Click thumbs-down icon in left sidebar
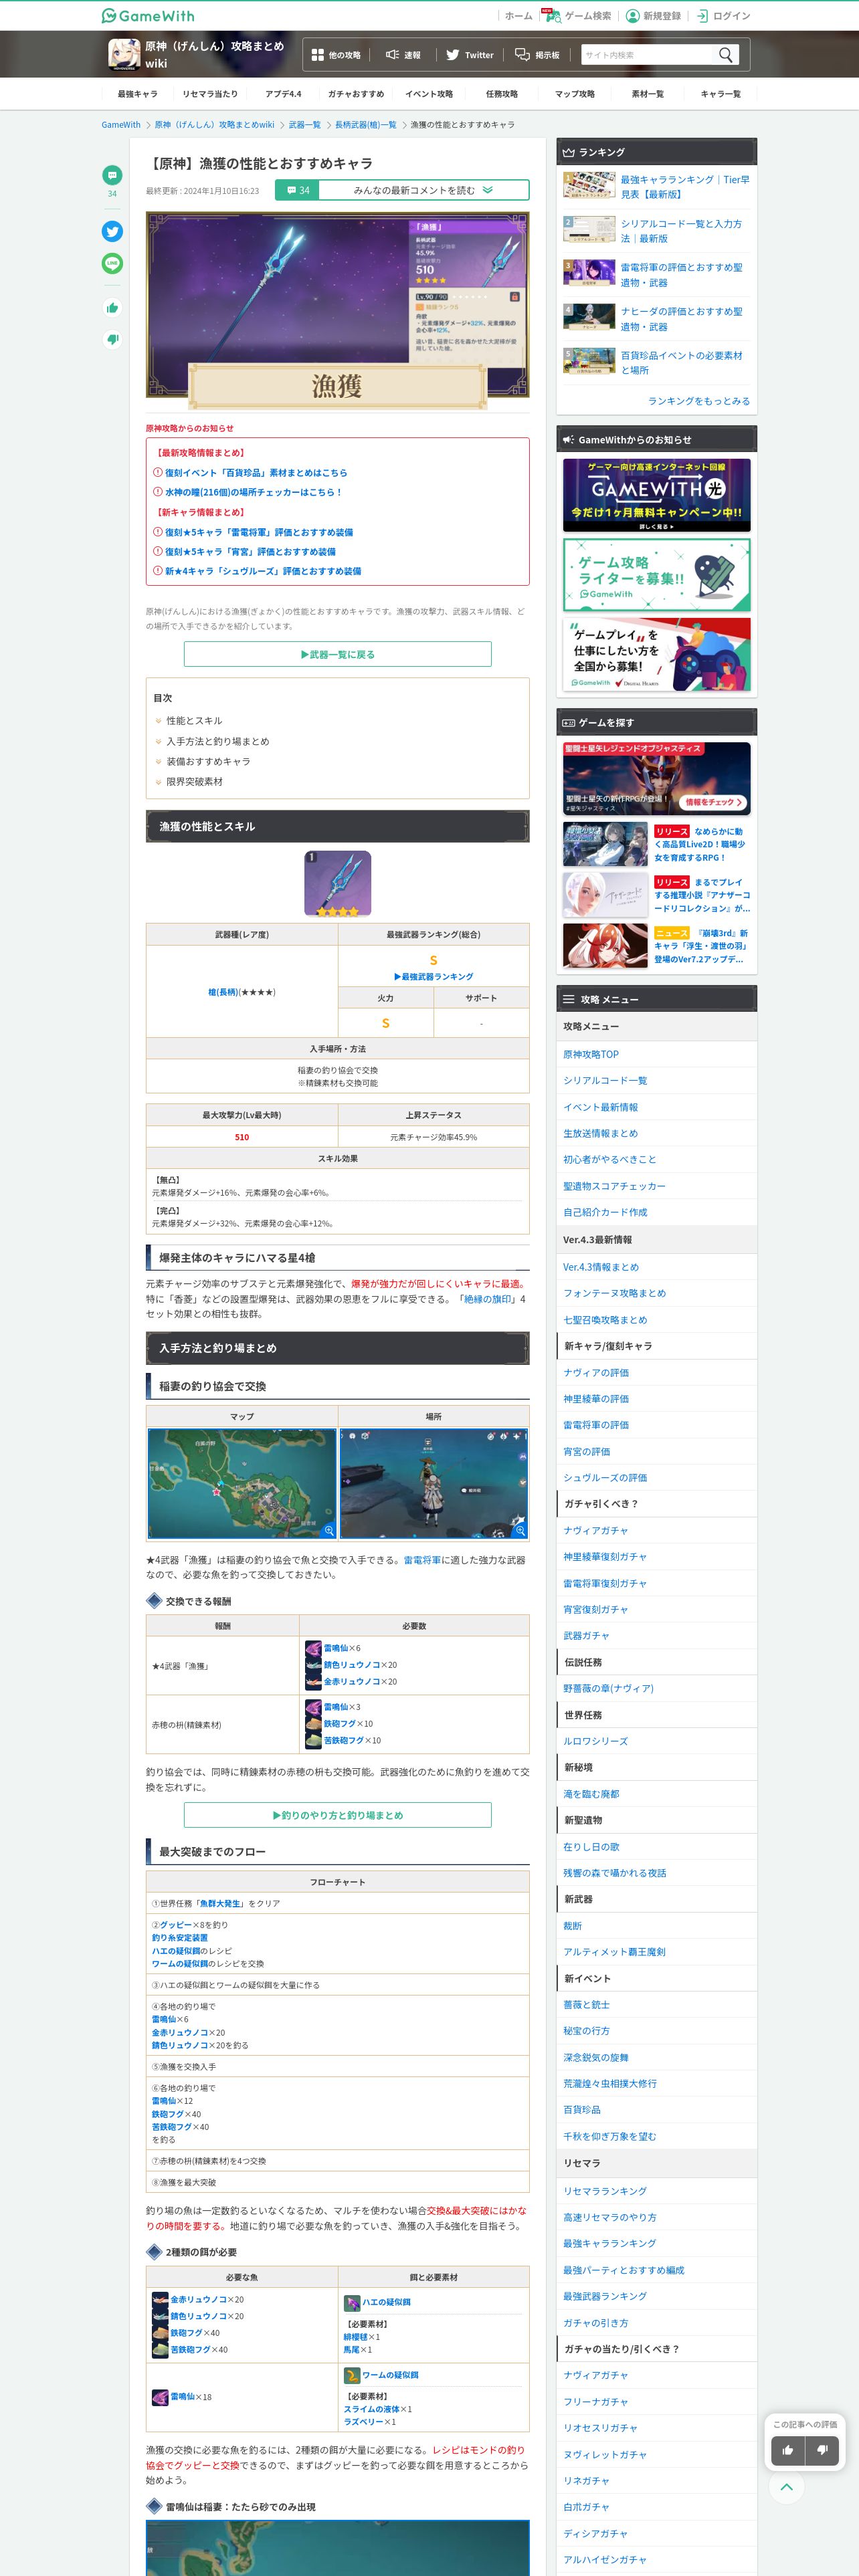Image resolution: width=859 pixels, height=2576 pixels. click(x=112, y=339)
